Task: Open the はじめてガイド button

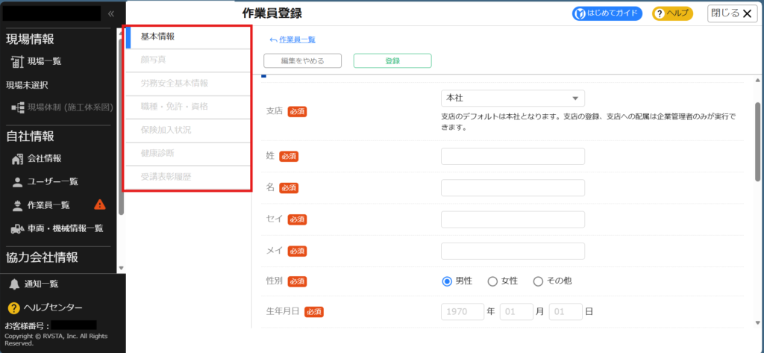Action: [607, 13]
